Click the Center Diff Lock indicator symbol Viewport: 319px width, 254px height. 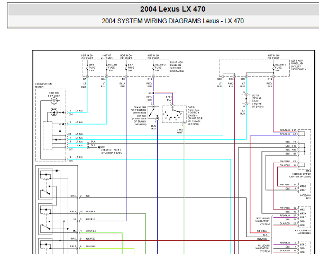tap(54, 101)
